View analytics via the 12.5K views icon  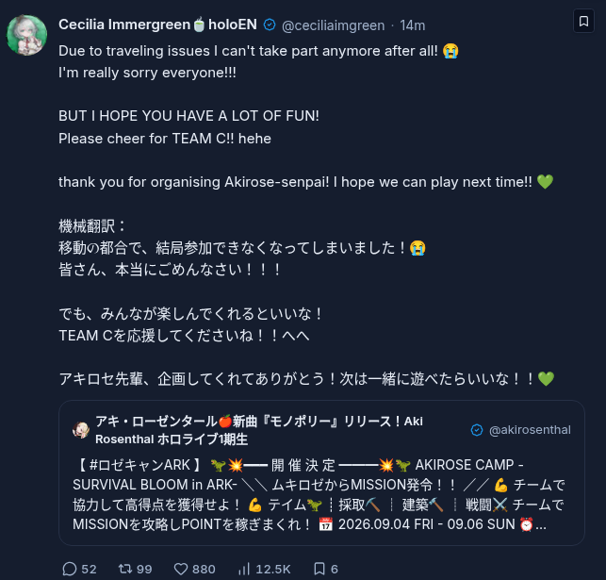point(244,569)
